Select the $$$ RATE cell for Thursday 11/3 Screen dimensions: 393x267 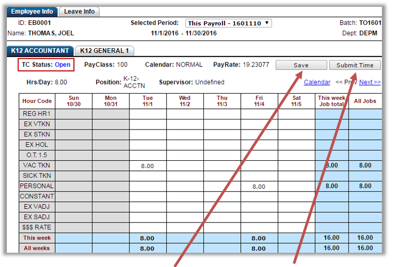point(222,227)
